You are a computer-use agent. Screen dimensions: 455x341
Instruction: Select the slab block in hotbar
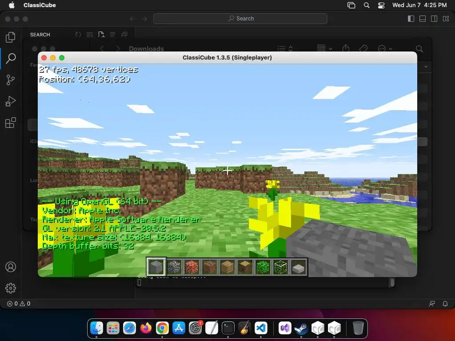pos(299,268)
